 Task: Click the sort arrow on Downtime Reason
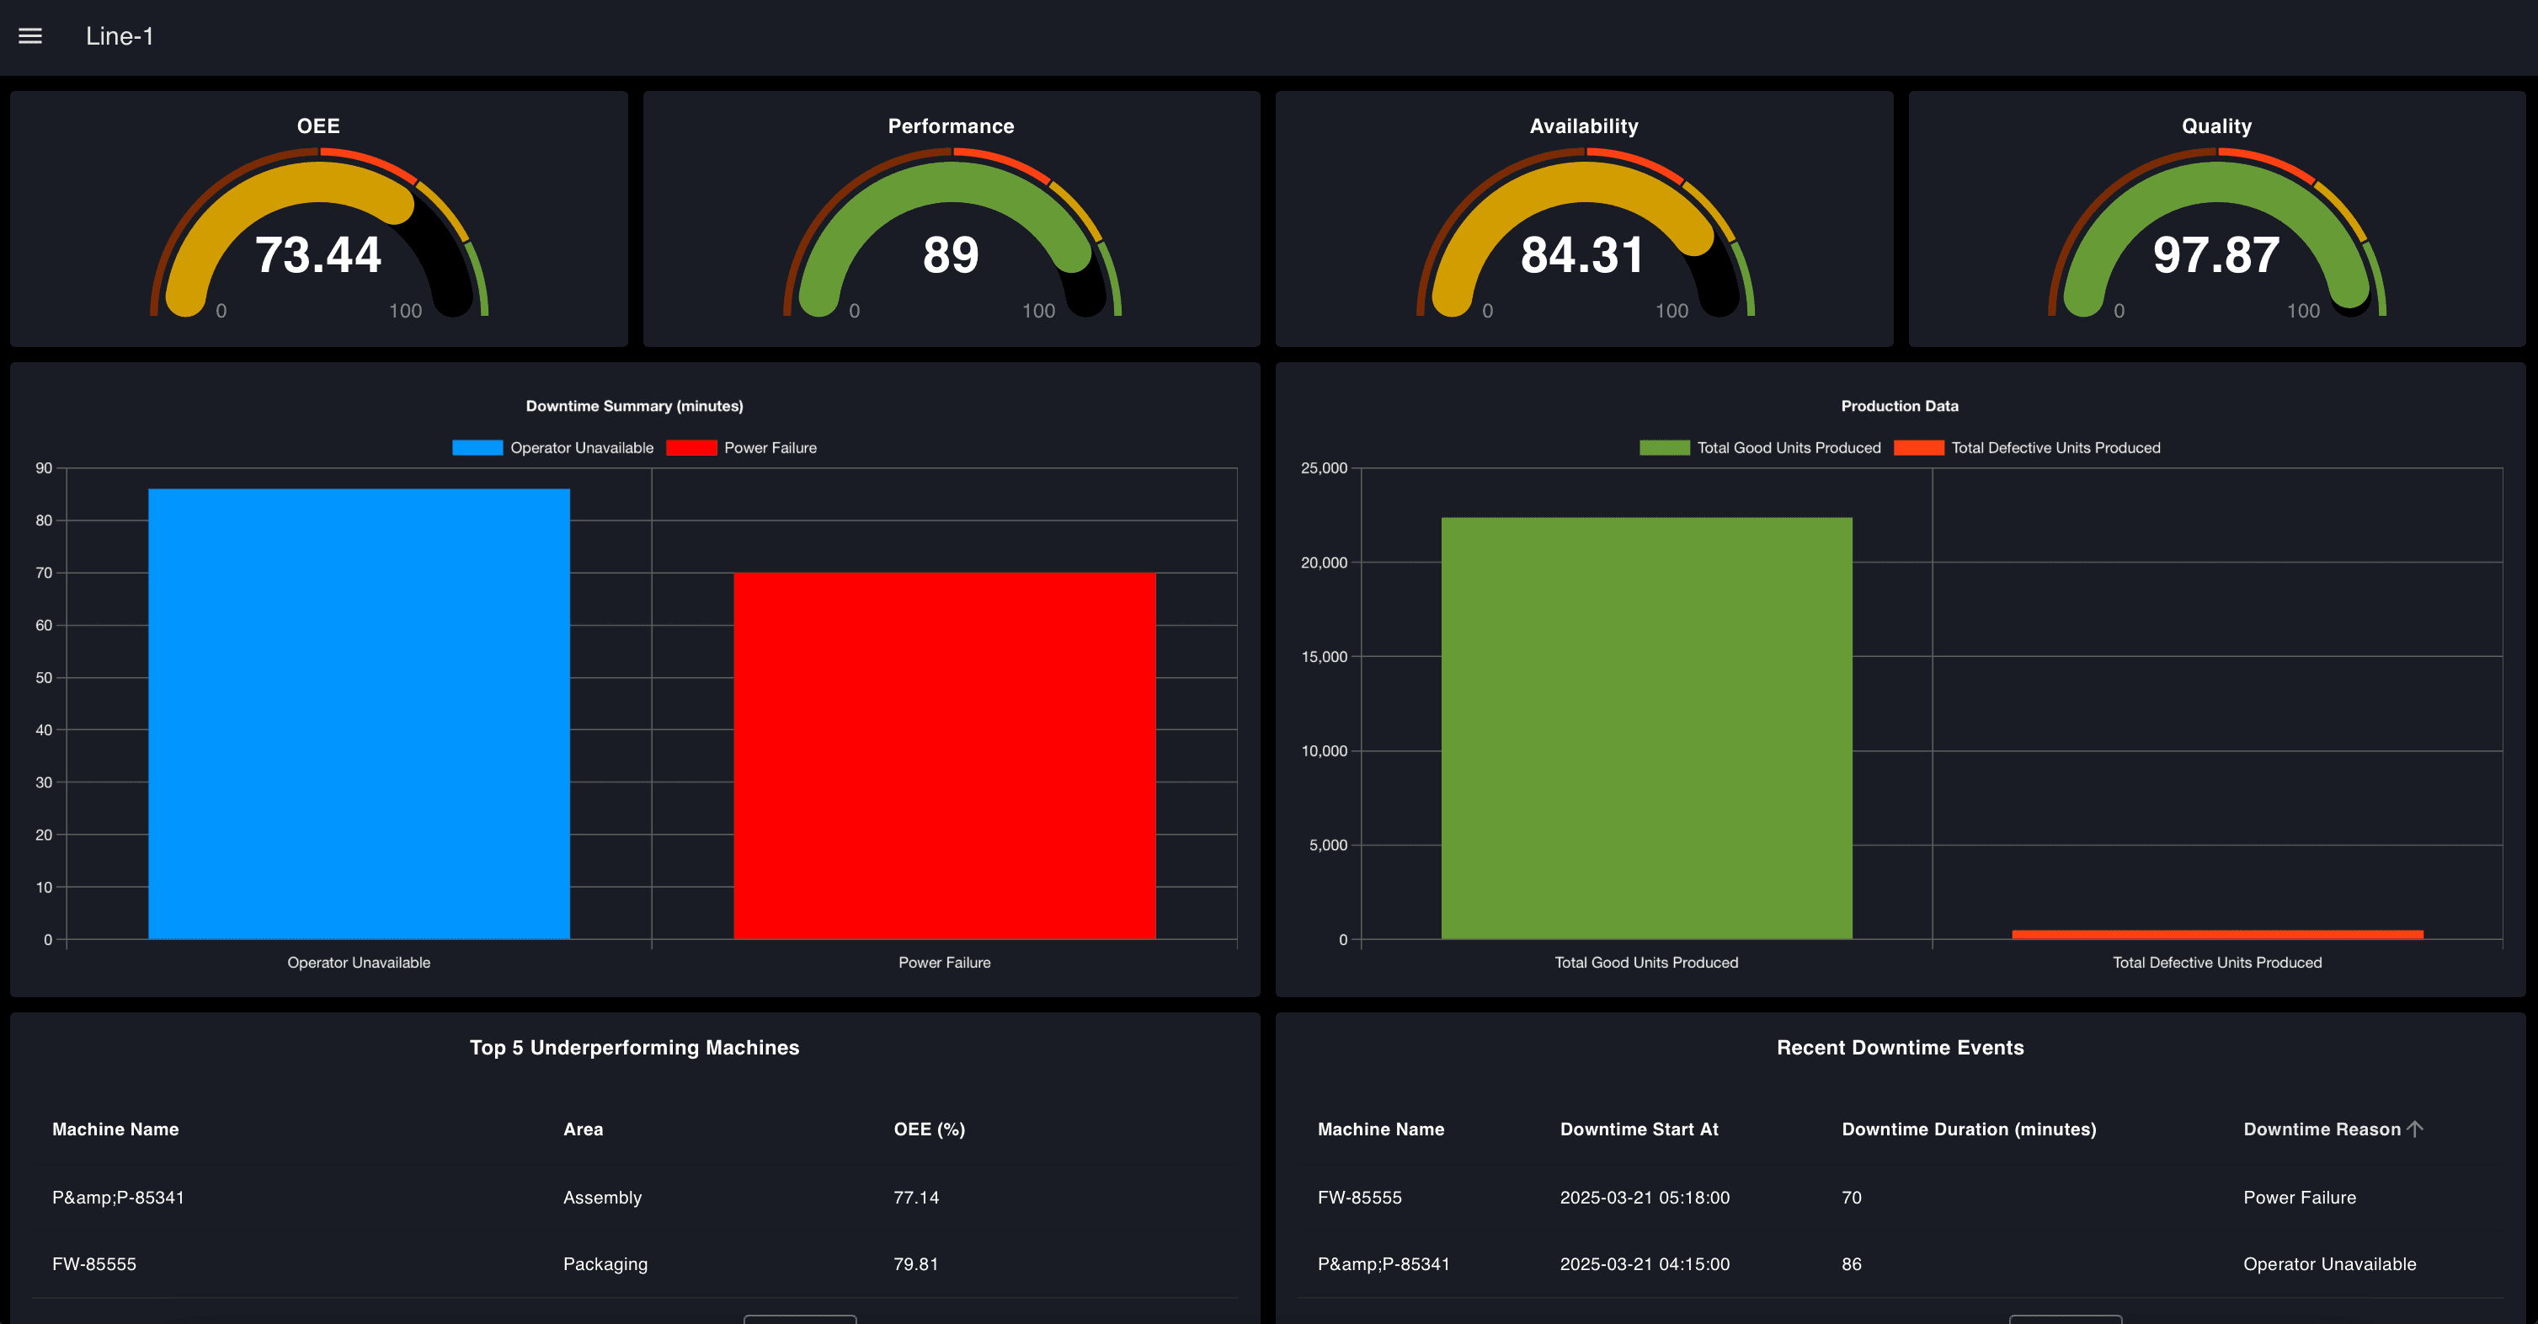pos(2415,1129)
